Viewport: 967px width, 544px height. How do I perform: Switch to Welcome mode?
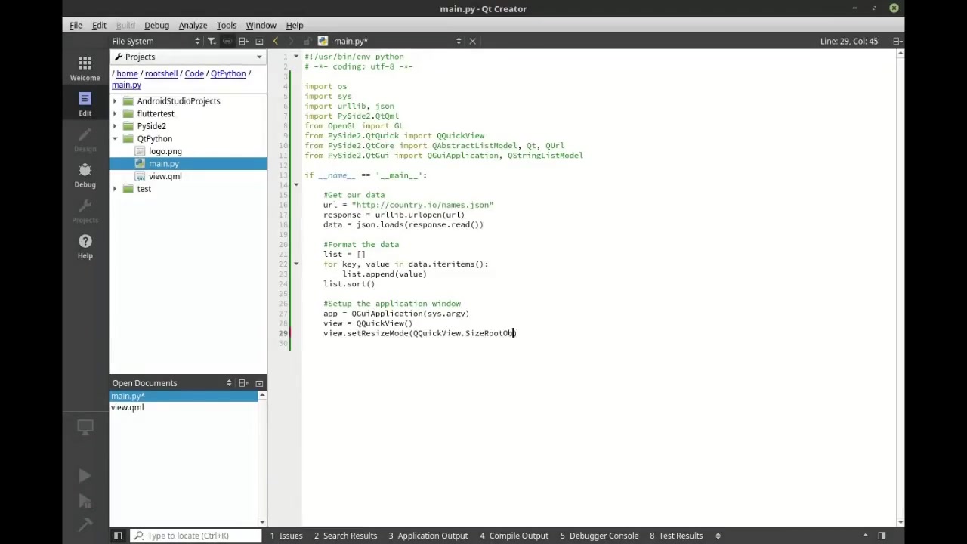[x=85, y=68]
